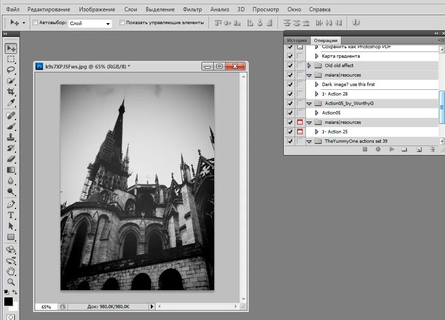Switch to the История tab

coord(297,41)
